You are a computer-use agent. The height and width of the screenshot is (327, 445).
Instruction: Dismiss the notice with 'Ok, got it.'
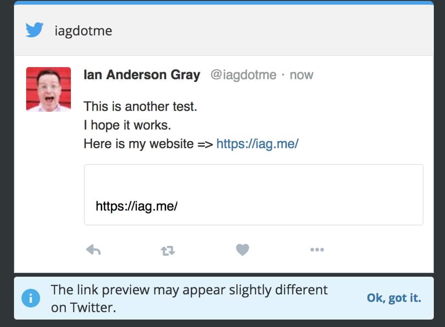[394, 298]
